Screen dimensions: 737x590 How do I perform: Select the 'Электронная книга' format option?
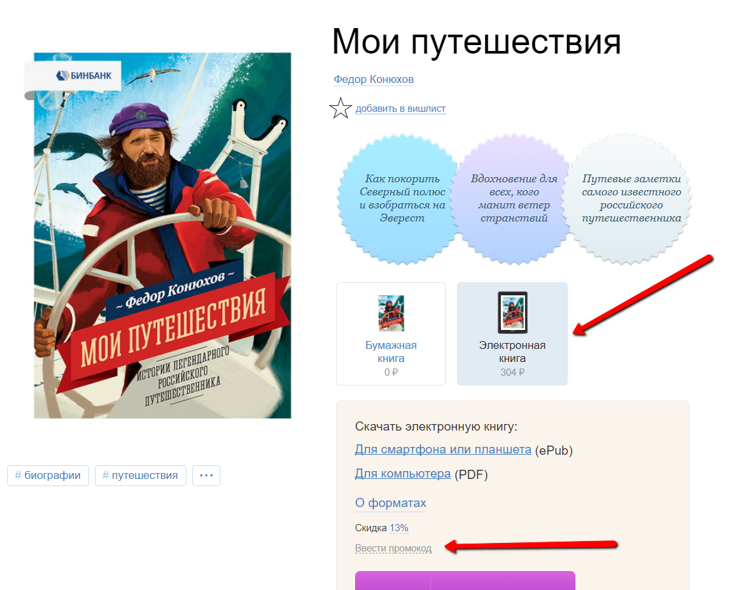point(512,333)
